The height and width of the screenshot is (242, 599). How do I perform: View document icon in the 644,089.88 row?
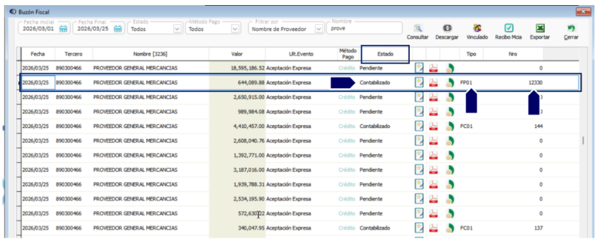click(x=419, y=83)
